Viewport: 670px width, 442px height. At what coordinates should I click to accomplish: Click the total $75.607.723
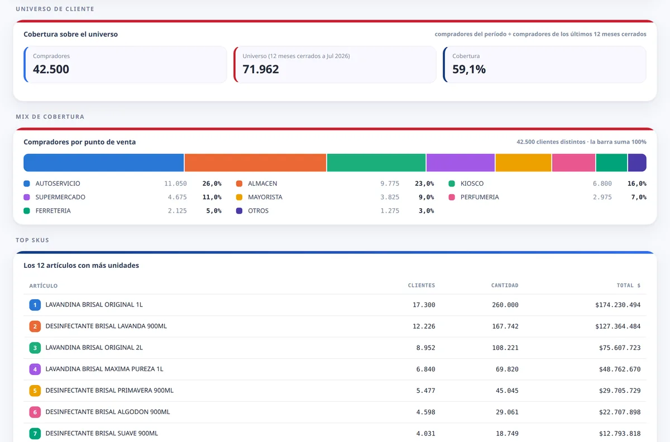(620, 348)
